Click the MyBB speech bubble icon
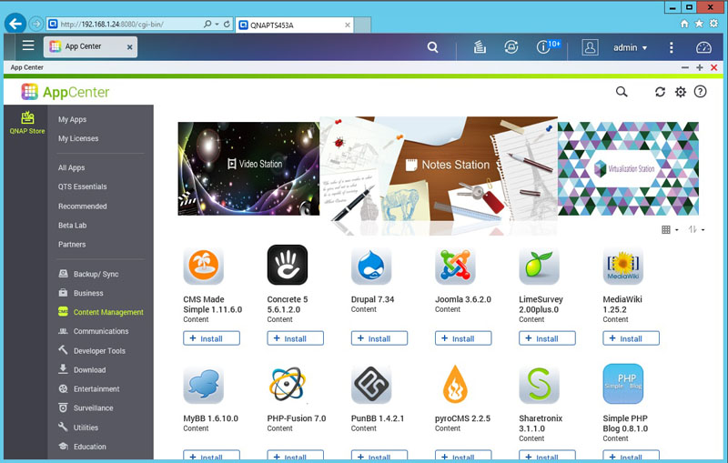 coord(203,384)
